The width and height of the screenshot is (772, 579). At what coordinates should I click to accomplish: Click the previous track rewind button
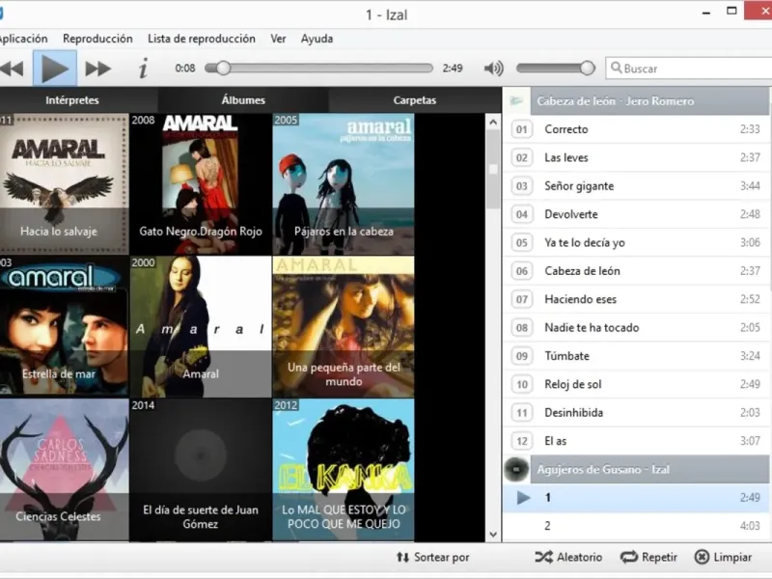click(x=12, y=69)
